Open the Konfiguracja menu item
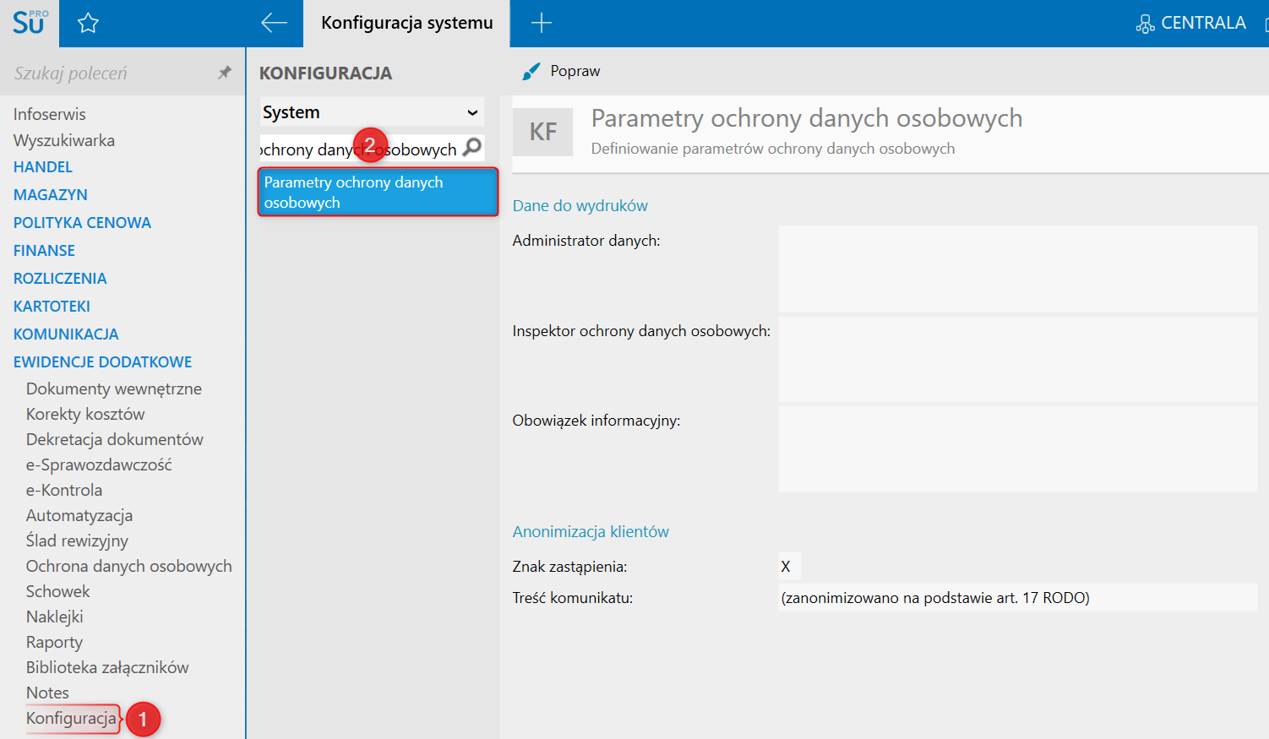Screen dimensions: 1269x739 [71, 719]
